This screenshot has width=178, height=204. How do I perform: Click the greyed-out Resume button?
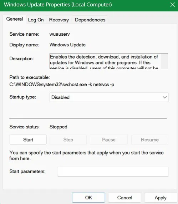(x=150, y=139)
